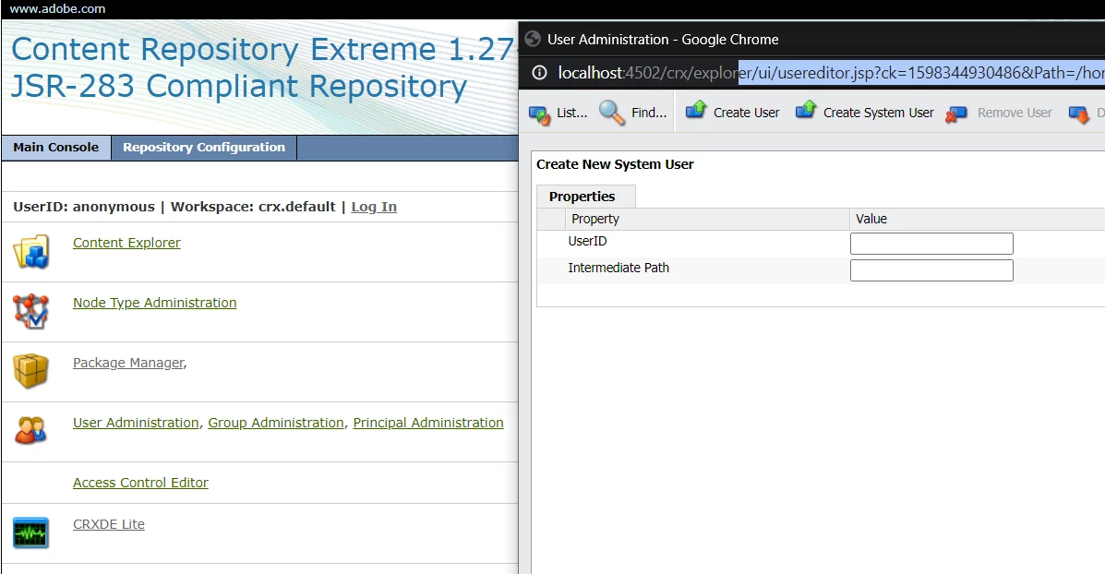Open the Principal Administration link

click(x=428, y=423)
